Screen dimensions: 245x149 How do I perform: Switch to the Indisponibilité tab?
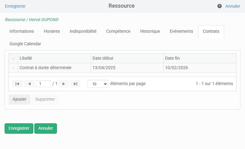click(x=83, y=31)
